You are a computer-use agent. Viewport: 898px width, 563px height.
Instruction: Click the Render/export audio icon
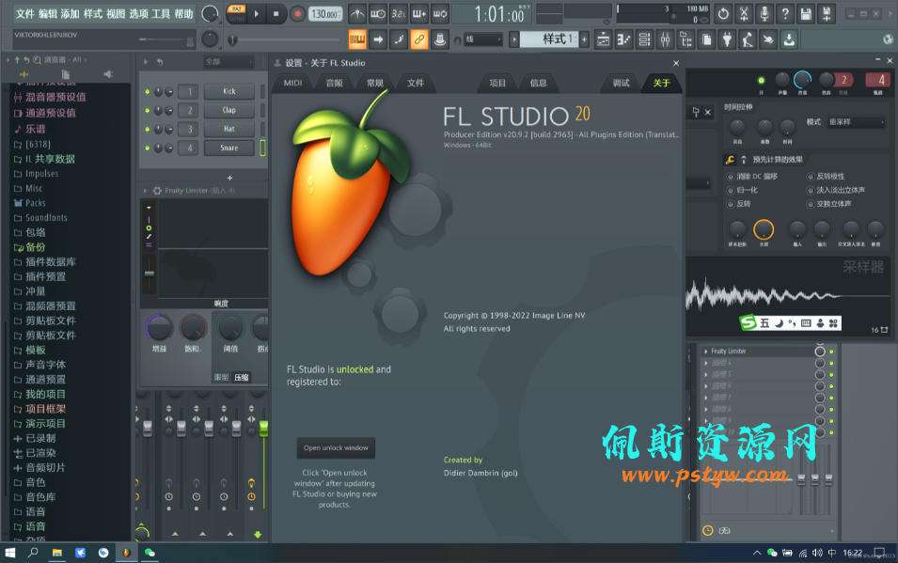coord(827,14)
